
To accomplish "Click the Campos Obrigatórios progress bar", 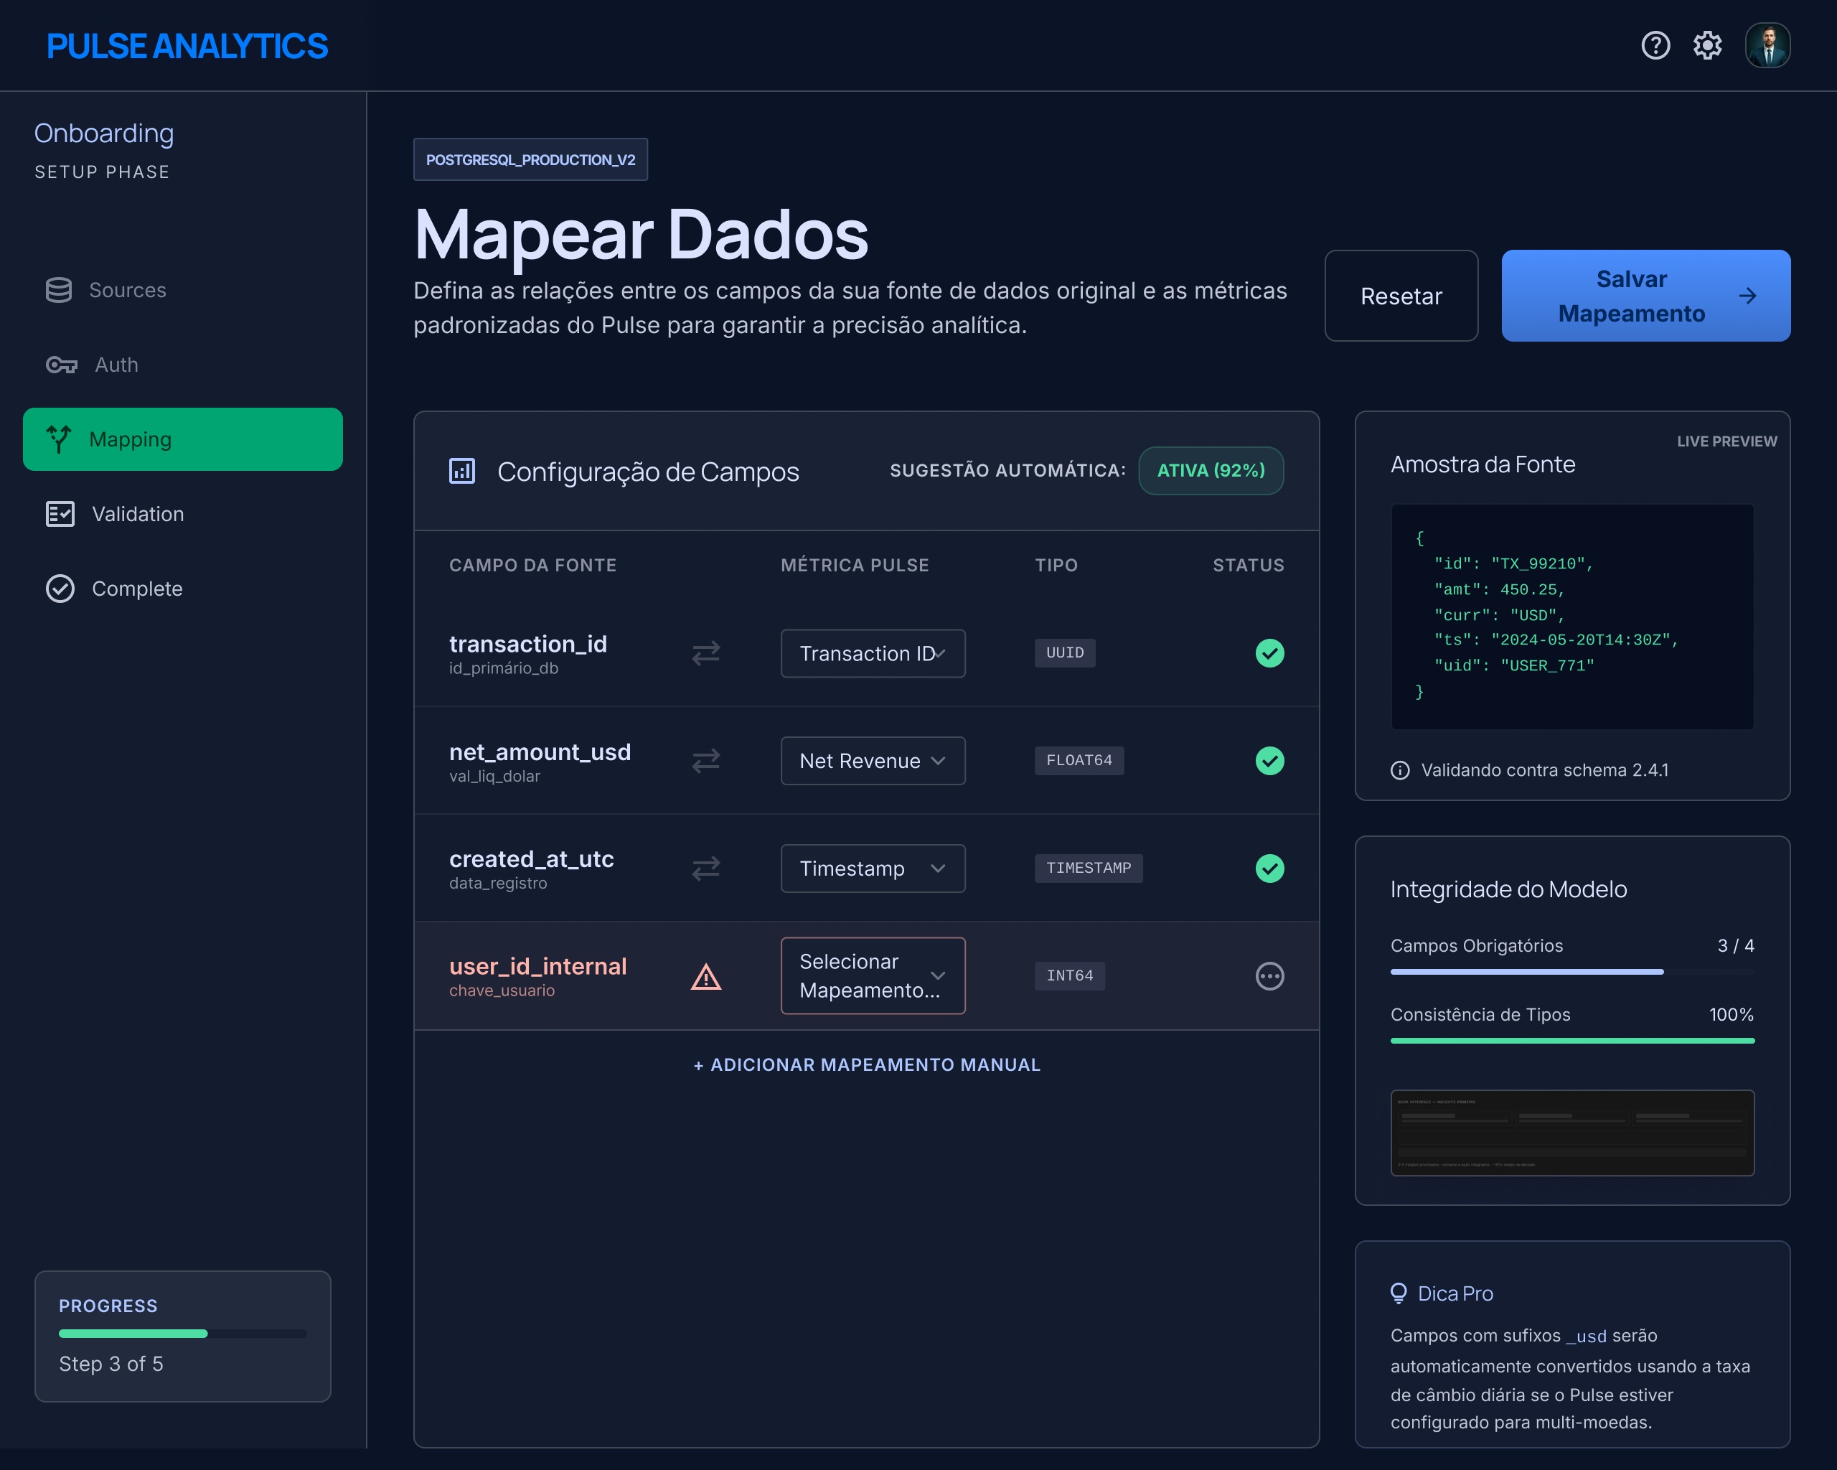I will pyautogui.click(x=1572, y=971).
